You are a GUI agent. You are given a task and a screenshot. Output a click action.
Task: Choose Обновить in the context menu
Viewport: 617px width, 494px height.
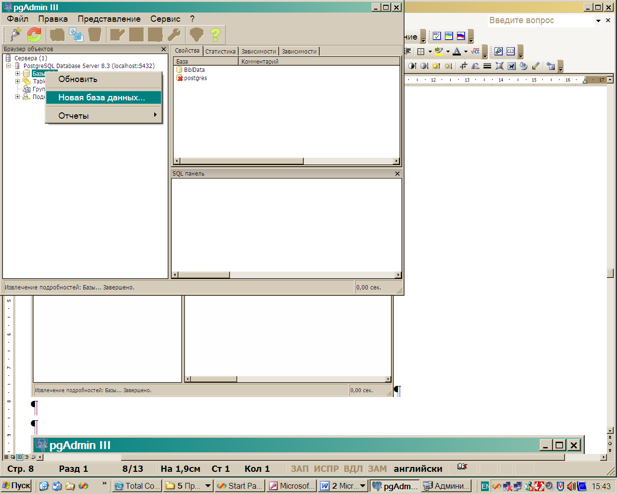click(104, 79)
